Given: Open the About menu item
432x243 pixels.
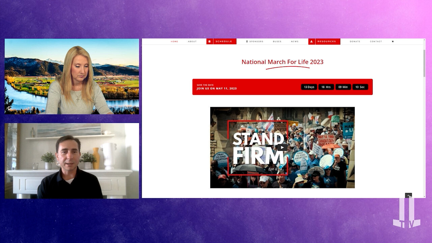Looking at the screenshot, I should click(x=192, y=42).
